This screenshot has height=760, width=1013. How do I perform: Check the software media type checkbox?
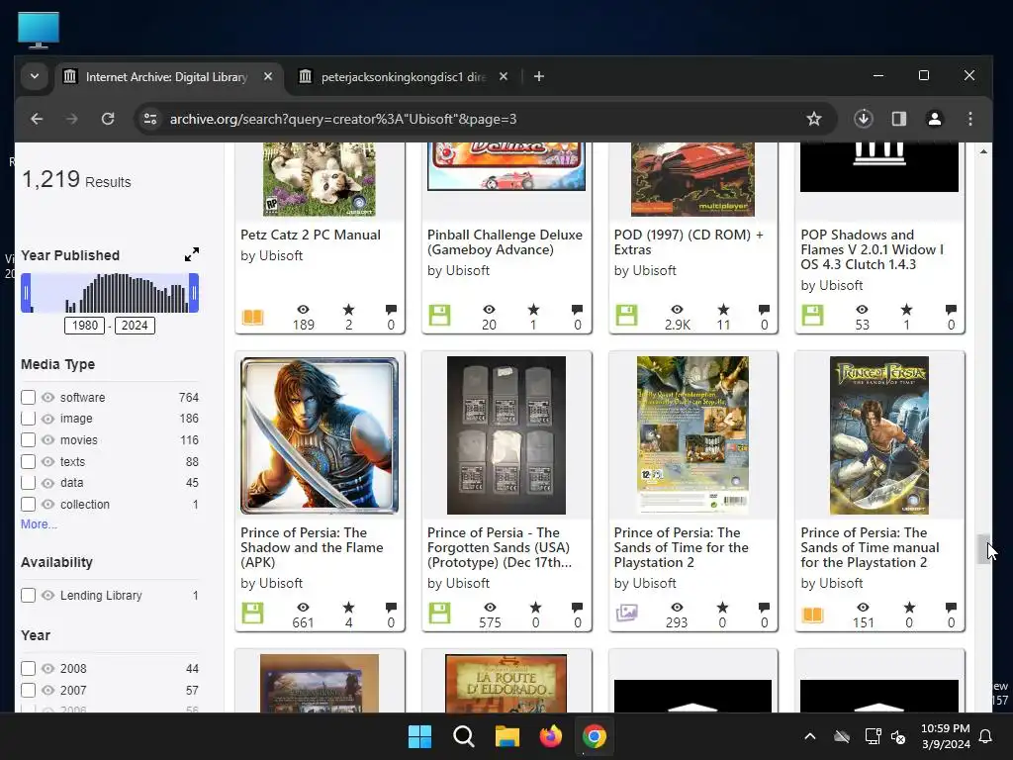[28, 397]
